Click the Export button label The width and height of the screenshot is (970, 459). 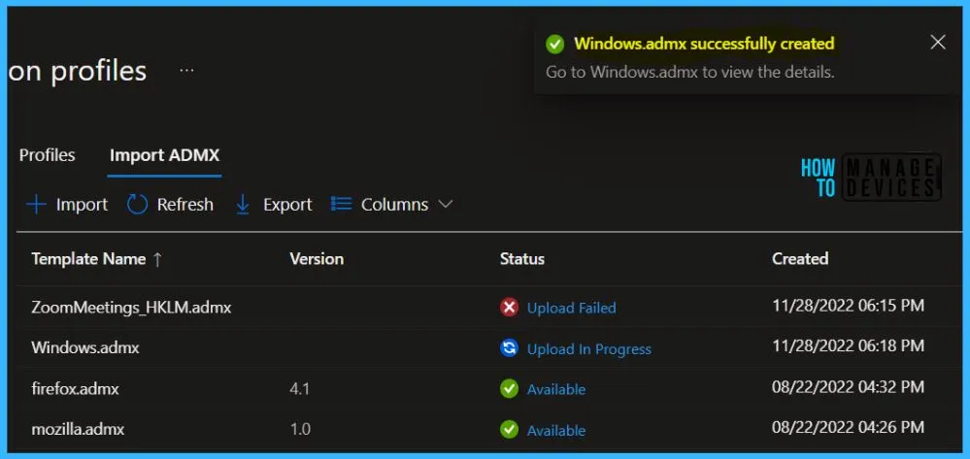pyautogui.click(x=287, y=205)
